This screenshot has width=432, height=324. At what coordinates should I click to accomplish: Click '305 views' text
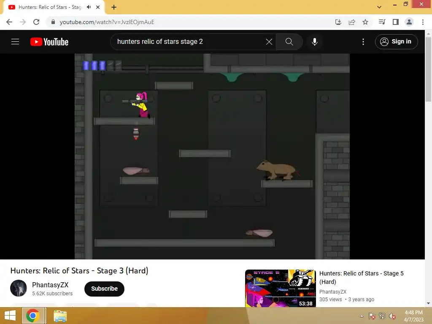331,300
